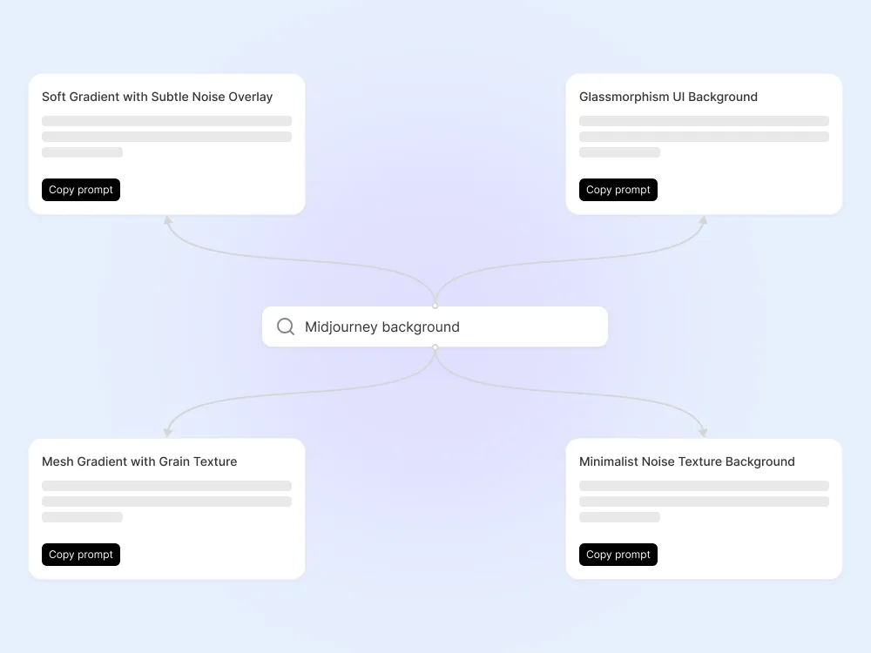Click the last placeholder line on Minimalist Noise card
This screenshot has height=653, width=871.
click(x=619, y=516)
